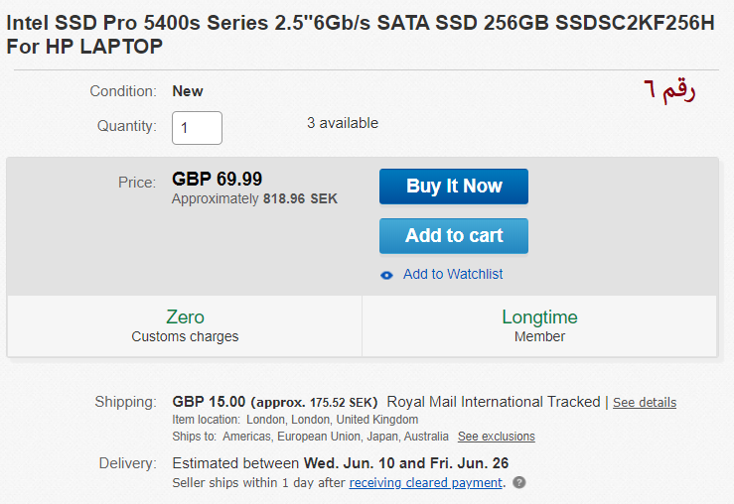Follow the receiving cleared payment link
The width and height of the screenshot is (734, 504).
[425, 483]
